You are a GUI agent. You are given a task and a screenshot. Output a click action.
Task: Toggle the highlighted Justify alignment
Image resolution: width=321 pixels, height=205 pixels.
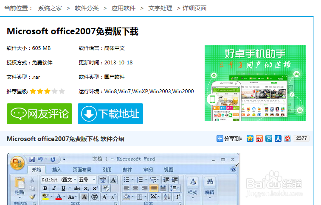coord(154,188)
